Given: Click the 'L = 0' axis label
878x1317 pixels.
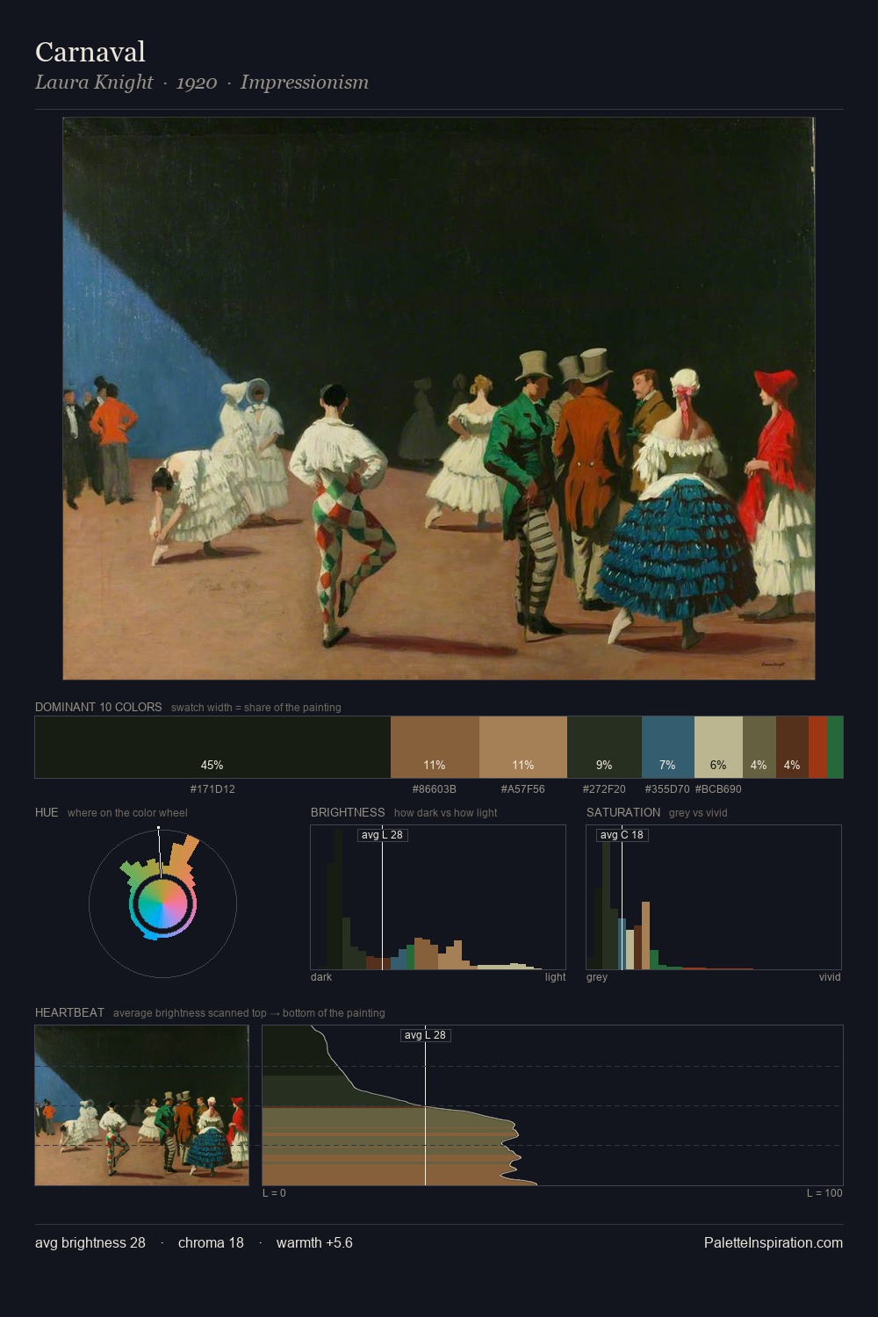Looking at the screenshot, I should (x=274, y=1193).
